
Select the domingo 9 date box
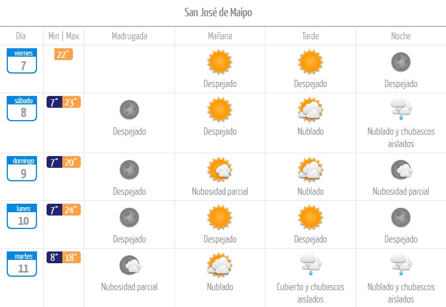tap(22, 168)
